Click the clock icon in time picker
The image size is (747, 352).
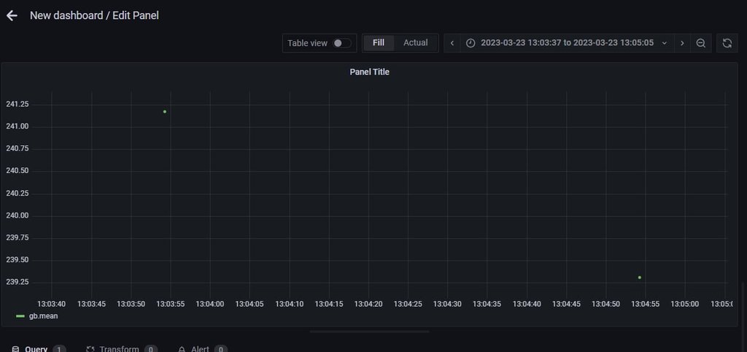pos(471,43)
